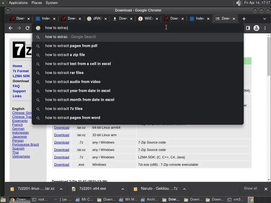Switch language to Portuguese Brazil
The height and width of the screenshot is (203, 271).
click(25, 145)
